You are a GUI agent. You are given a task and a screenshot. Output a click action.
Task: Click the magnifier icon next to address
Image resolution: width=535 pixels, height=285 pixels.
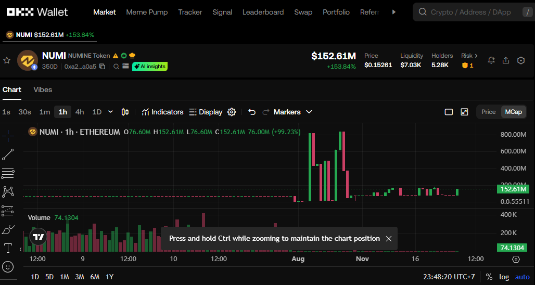116,67
